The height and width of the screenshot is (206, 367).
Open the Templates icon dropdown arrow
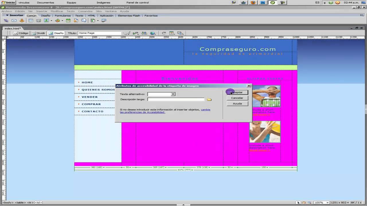click(x=98, y=21)
